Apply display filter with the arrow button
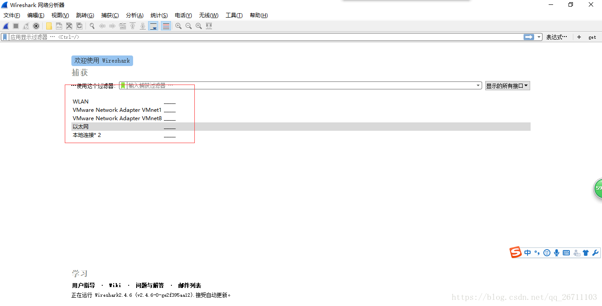The image size is (602, 306). pos(529,37)
